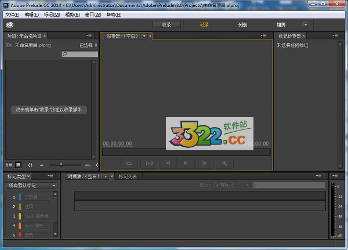Click marker type 1 子剪辑 button

37,197
